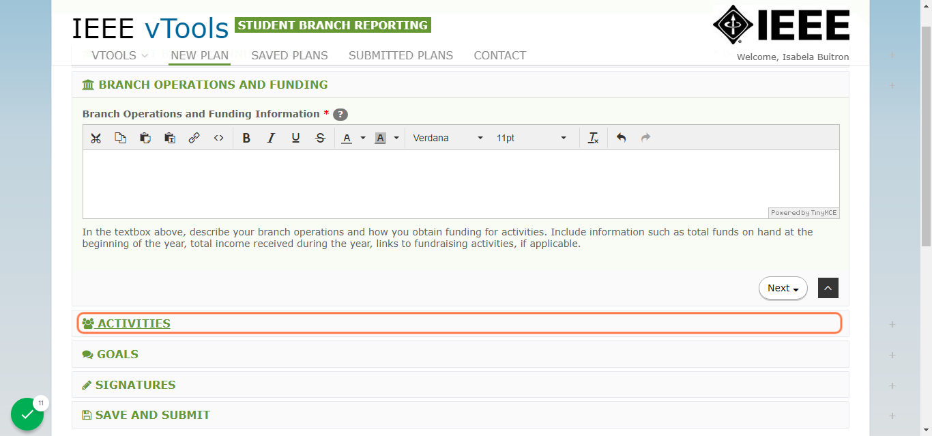932x436 pixels.
Task: Click the Undo arrow icon
Action: (x=621, y=138)
